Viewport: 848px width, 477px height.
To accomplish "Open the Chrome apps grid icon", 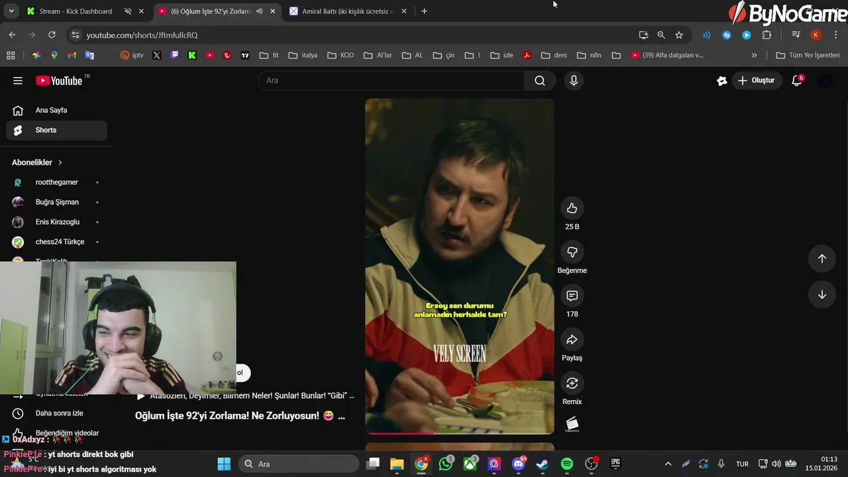I will tap(11, 55).
